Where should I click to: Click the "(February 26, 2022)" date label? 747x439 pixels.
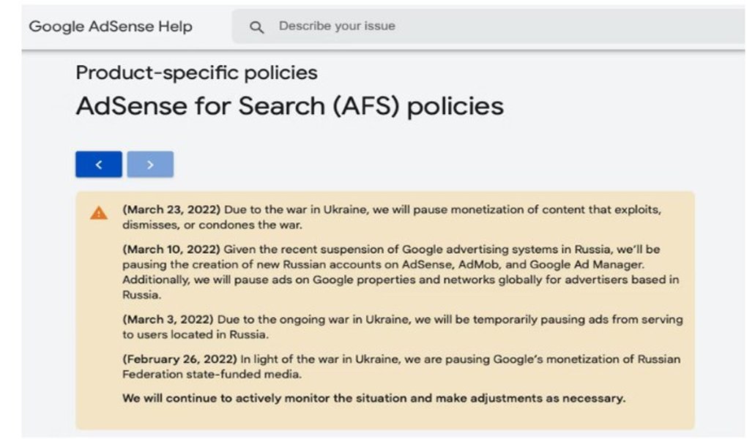pos(180,360)
